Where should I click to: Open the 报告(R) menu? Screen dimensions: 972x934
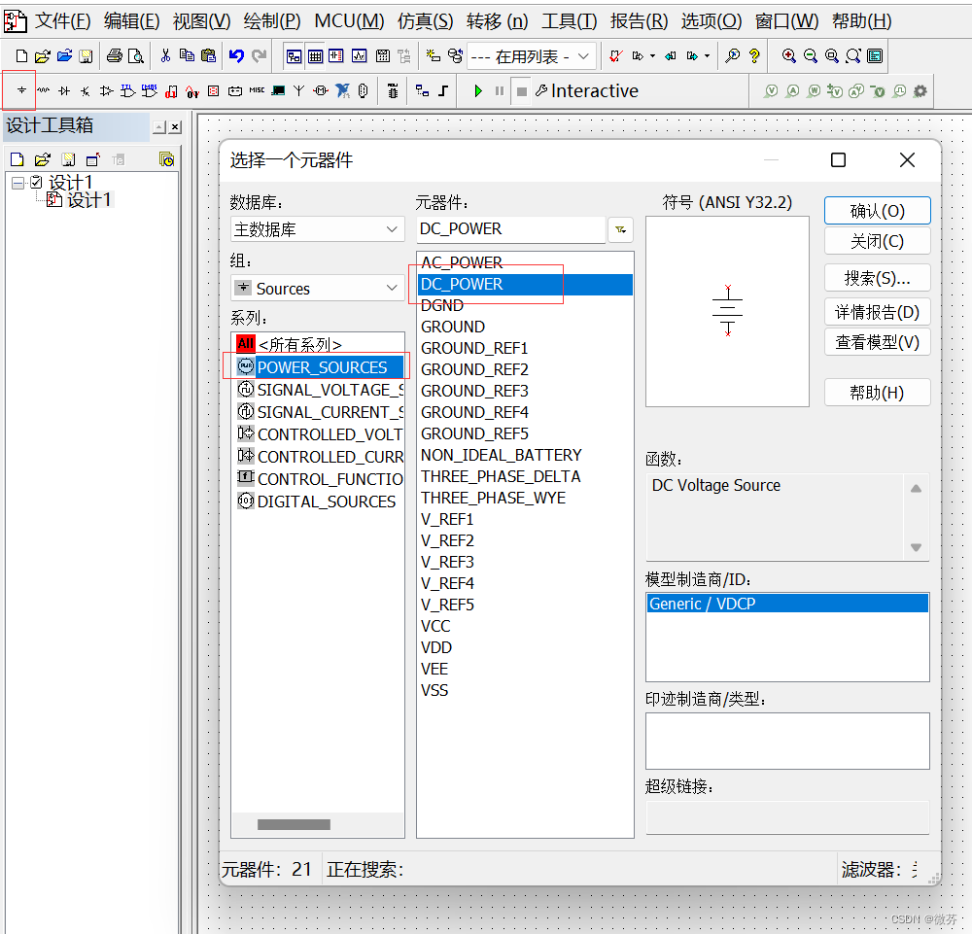point(639,20)
